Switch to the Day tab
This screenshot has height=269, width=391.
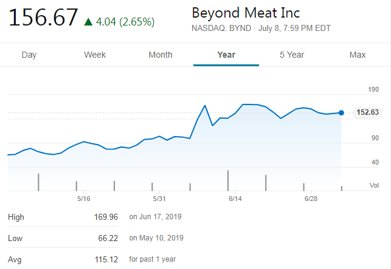coord(29,55)
